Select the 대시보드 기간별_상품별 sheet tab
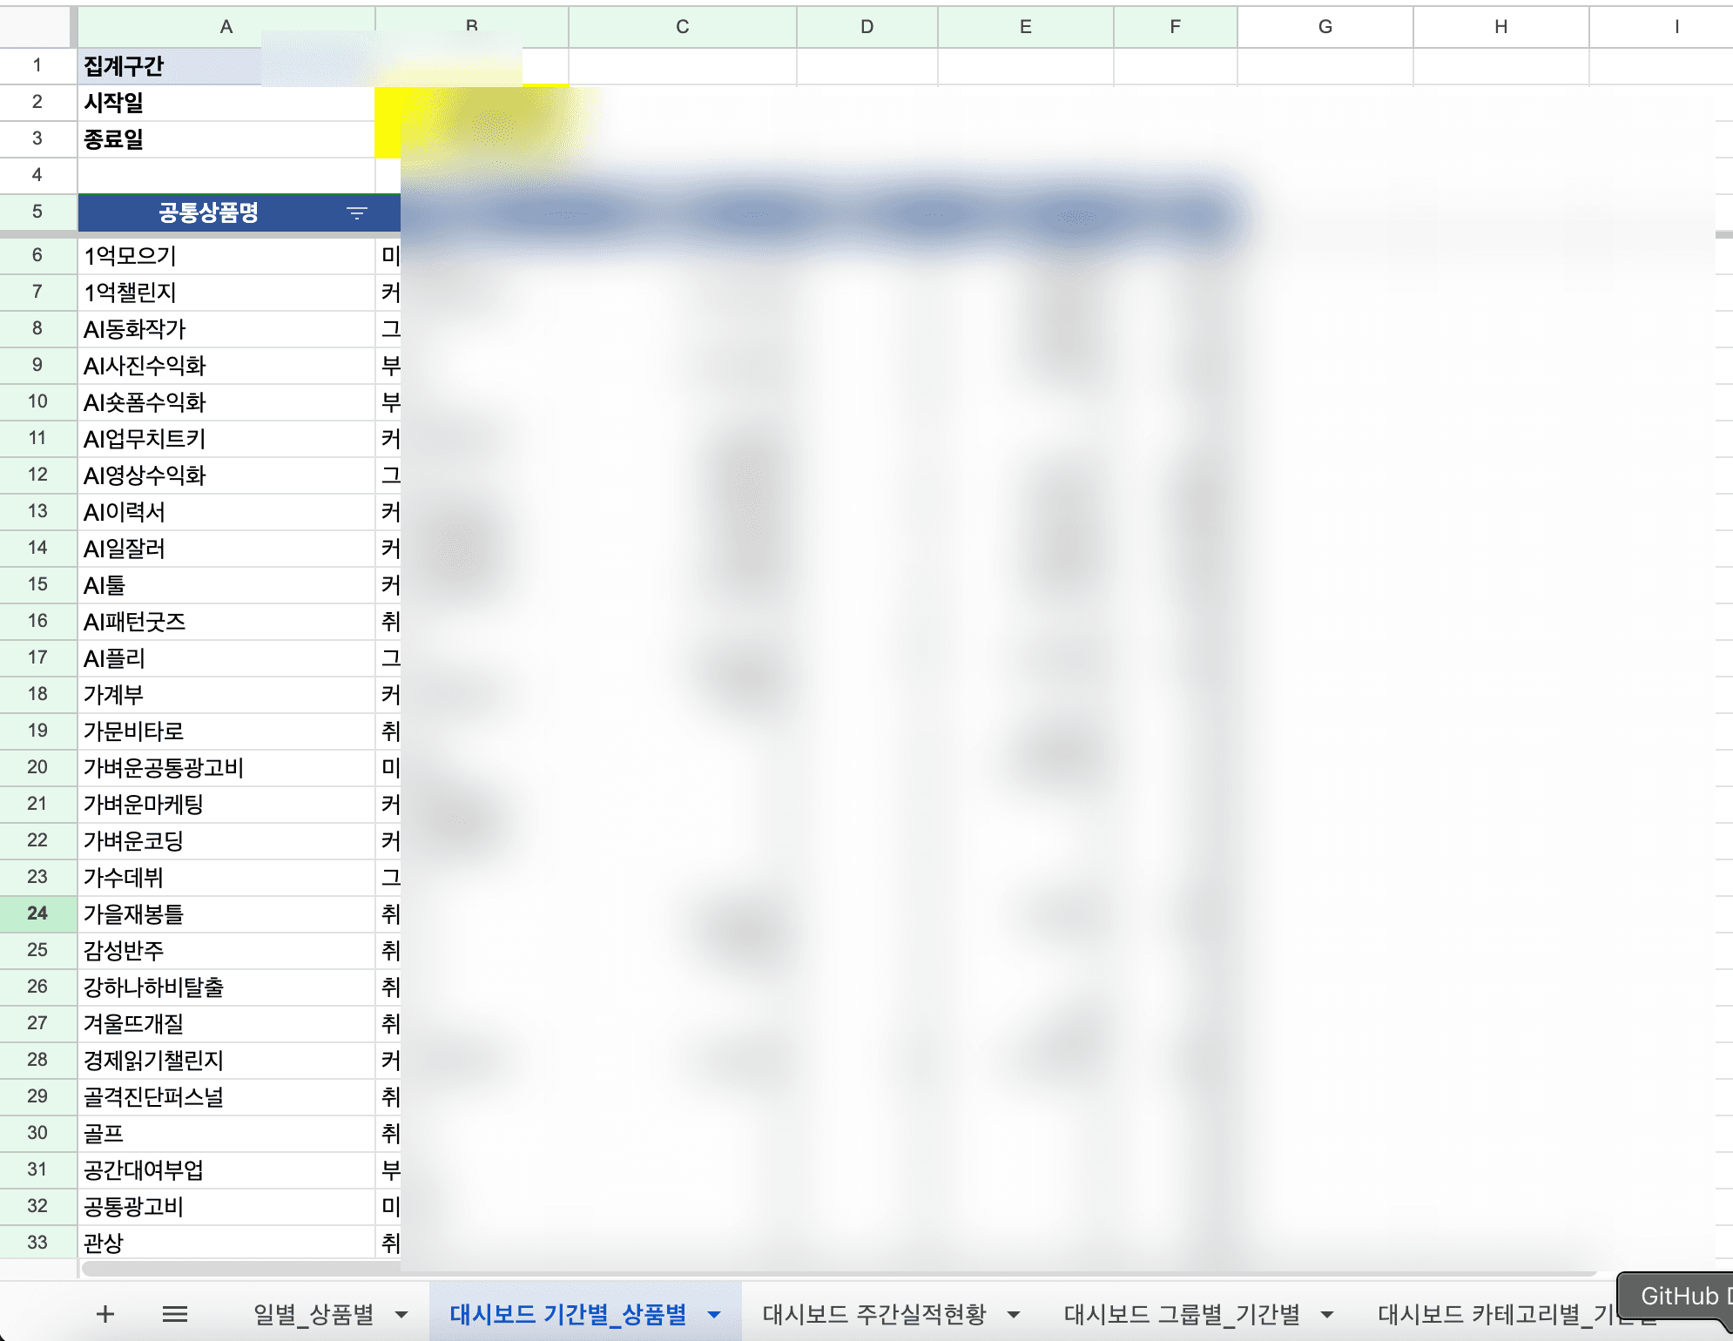Screen dimensions: 1733x1341 [x=568, y=1314]
